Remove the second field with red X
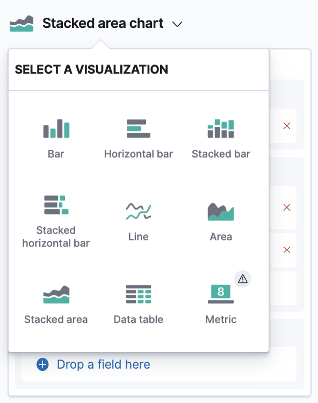Viewport: 318px width, 403px height. [287, 207]
